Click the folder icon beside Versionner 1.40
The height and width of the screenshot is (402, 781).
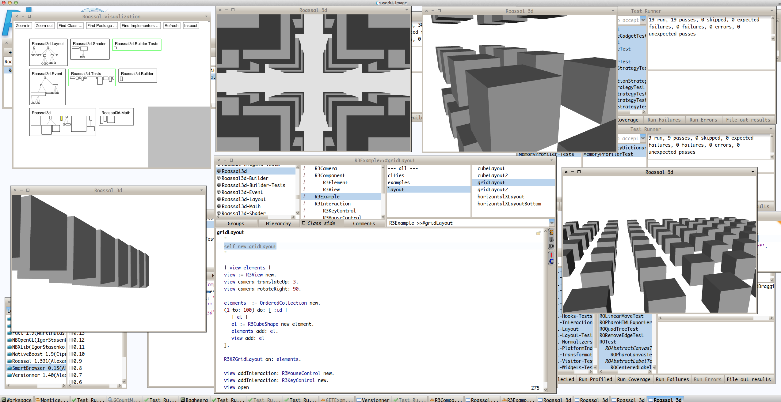tap(9, 375)
